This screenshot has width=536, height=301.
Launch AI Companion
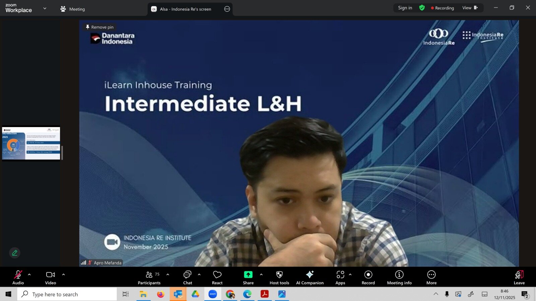(x=310, y=277)
